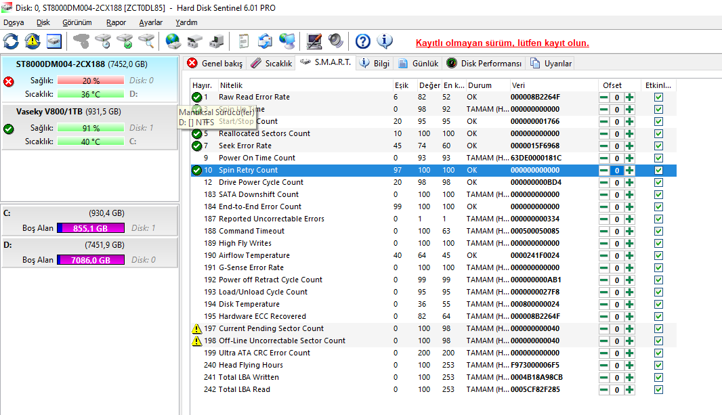Toggle the enabled checkbox for Command Timeout
This screenshot has height=415, width=722.
point(658,231)
